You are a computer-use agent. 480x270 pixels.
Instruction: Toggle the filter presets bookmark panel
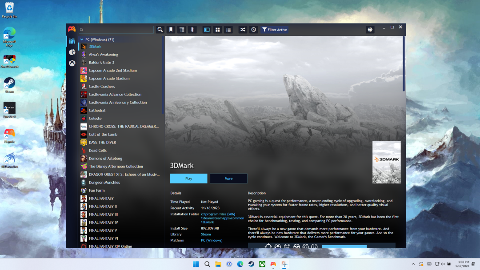[171, 29]
